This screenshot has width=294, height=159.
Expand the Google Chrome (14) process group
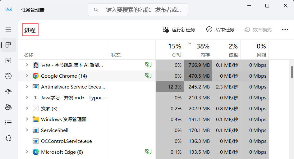(27, 76)
